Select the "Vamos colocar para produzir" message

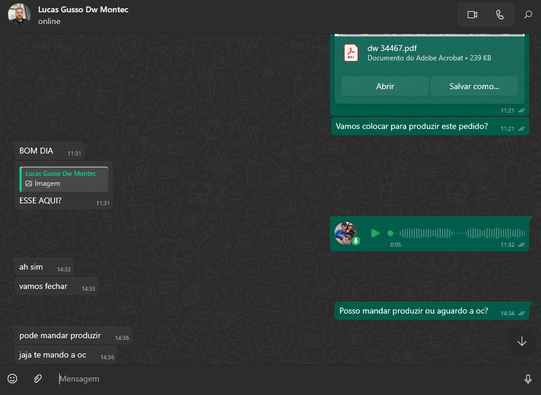tap(411, 126)
